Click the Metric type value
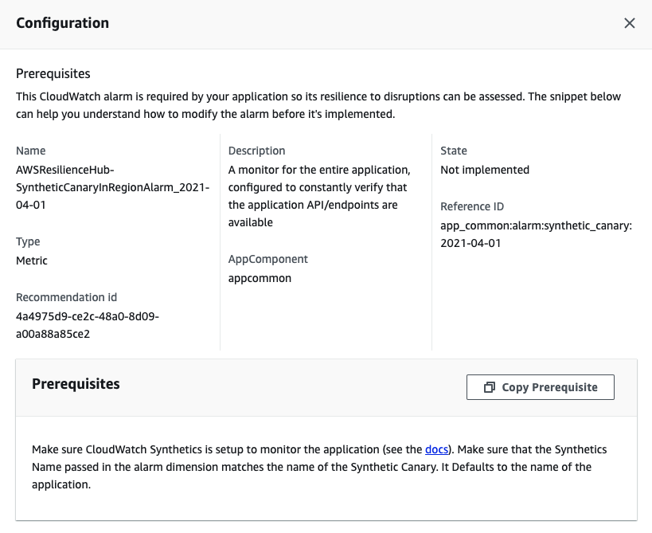This screenshot has height=533, width=652. coord(32,261)
